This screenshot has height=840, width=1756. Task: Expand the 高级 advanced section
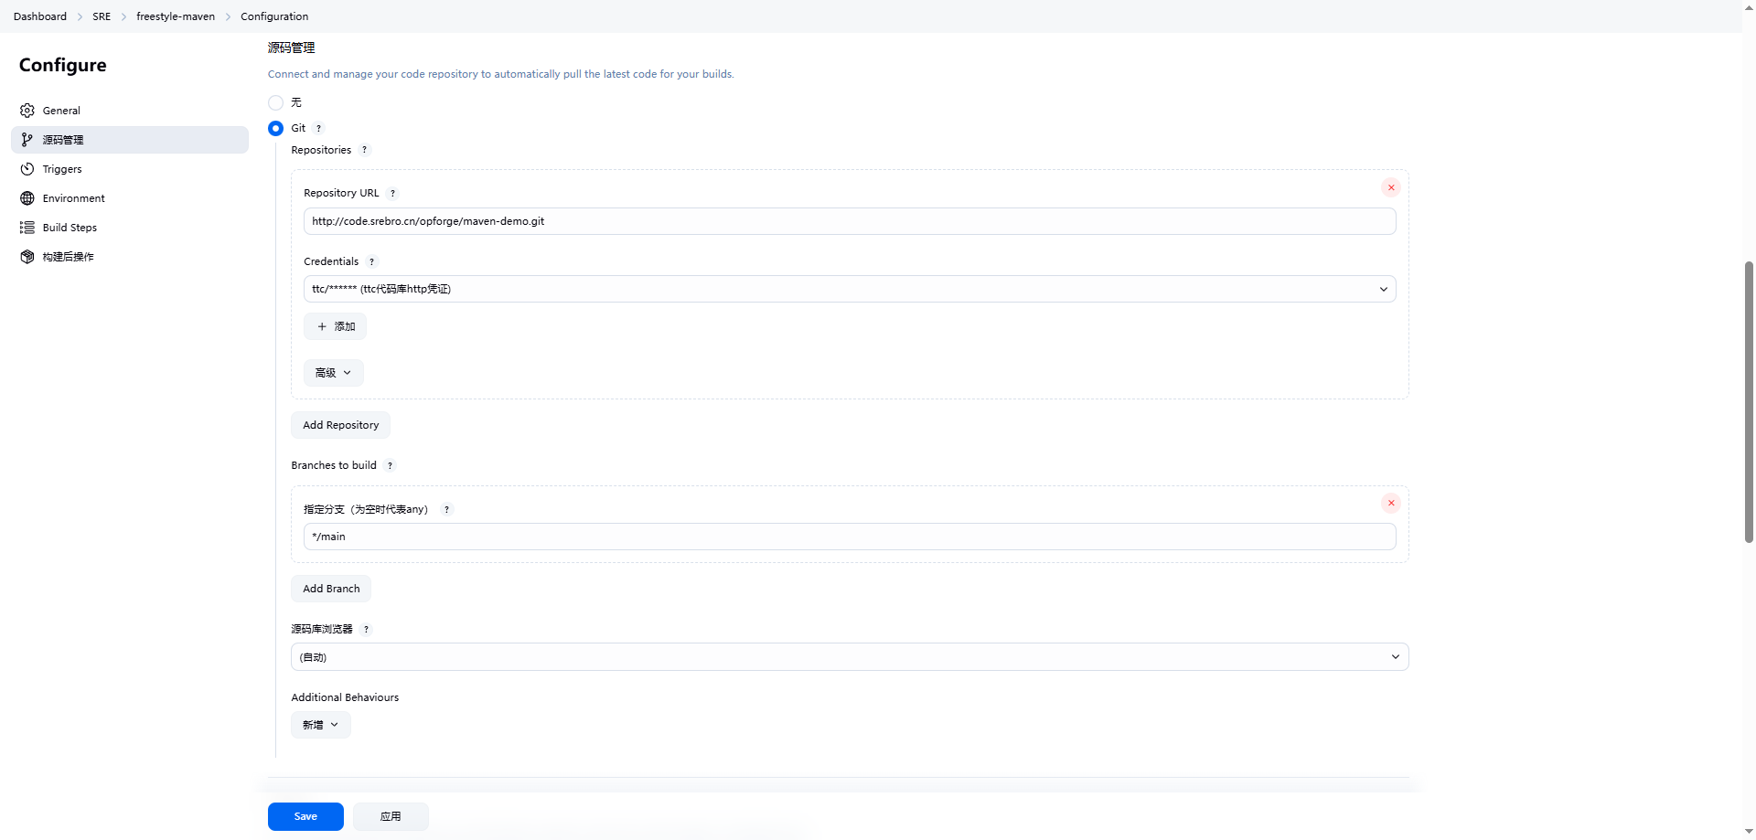tap(334, 373)
